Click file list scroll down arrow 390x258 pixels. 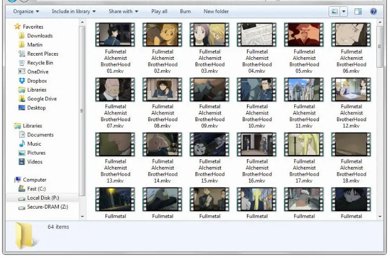pyautogui.click(x=380, y=217)
